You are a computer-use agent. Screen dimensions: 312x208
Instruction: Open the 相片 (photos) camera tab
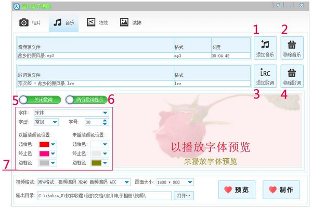(x=30, y=23)
